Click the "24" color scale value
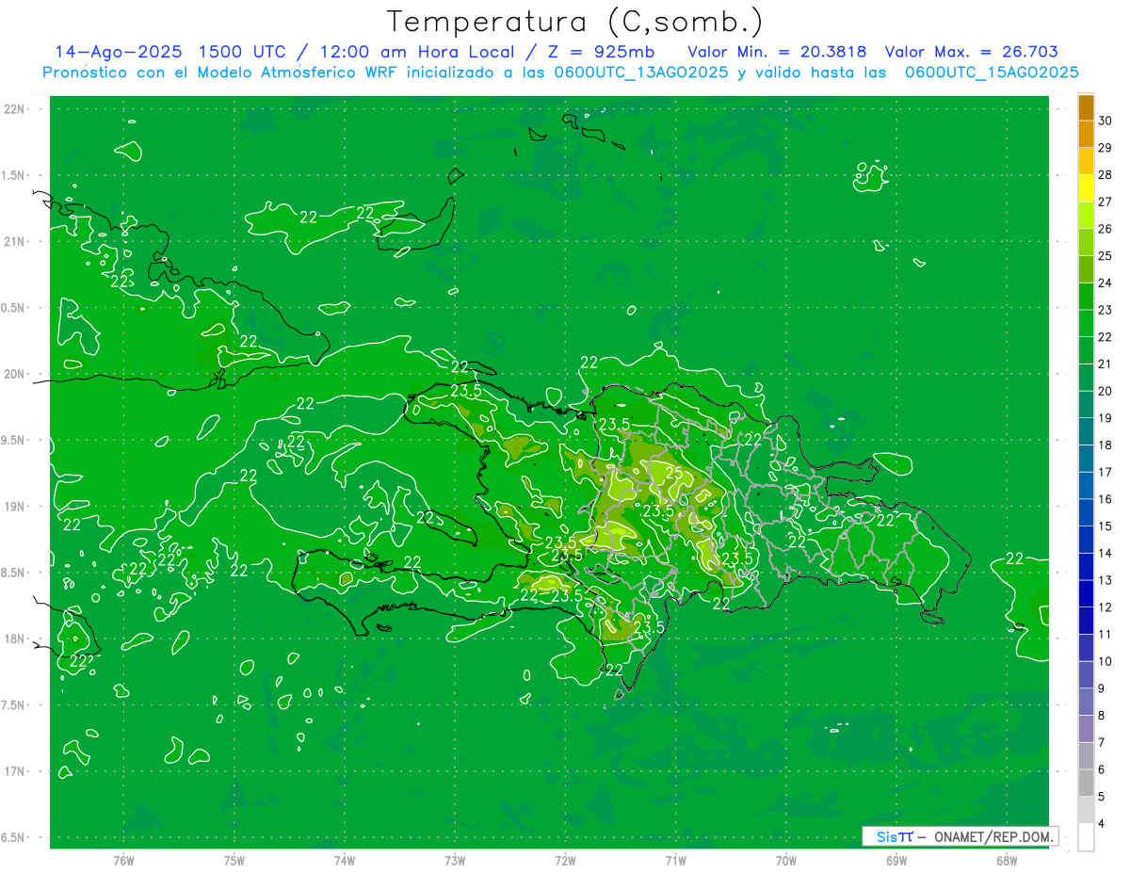1130x873 pixels. coord(1106,283)
